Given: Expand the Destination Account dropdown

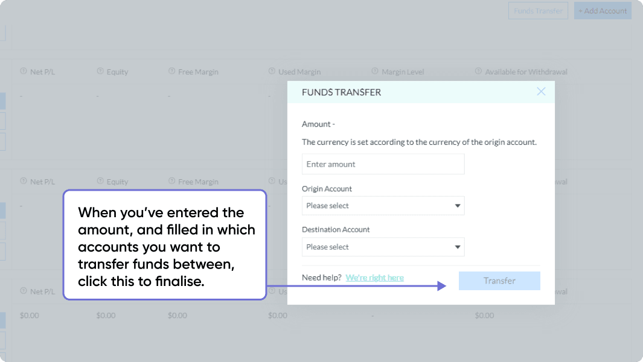Looking at the screenshot, I should pos(383,247).
